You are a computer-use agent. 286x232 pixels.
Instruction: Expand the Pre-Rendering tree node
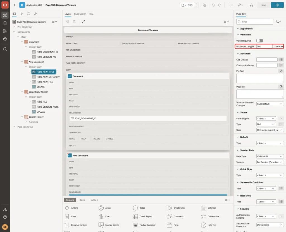point(14,27)
